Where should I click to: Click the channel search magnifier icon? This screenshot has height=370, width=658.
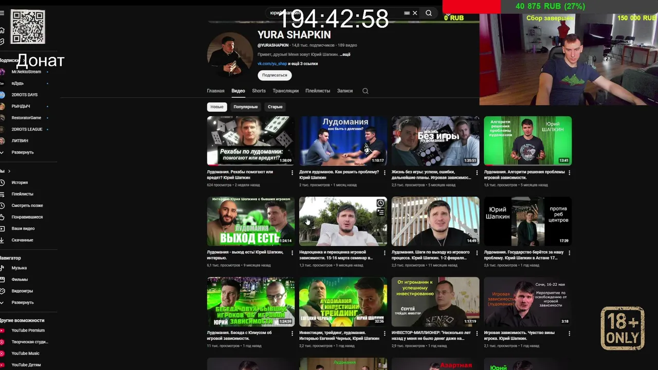tap(365, 91)
